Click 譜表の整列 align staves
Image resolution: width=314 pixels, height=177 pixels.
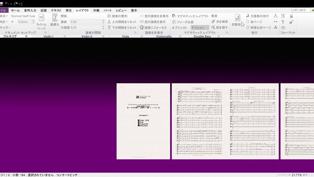click(117, 16)
